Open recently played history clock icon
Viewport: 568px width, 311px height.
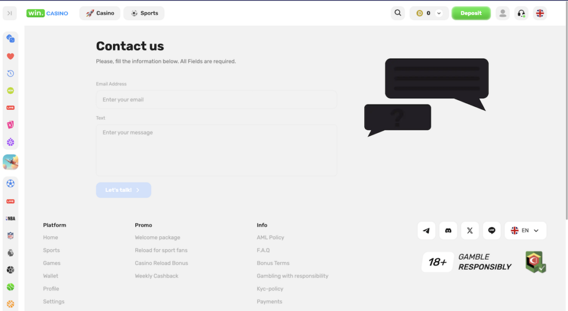click(x=11, y=74)
